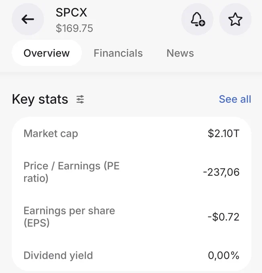The width and height of the screenshot is (262, 273).
Task: Open the Financials tab
Action: click(x=118, y=53)
